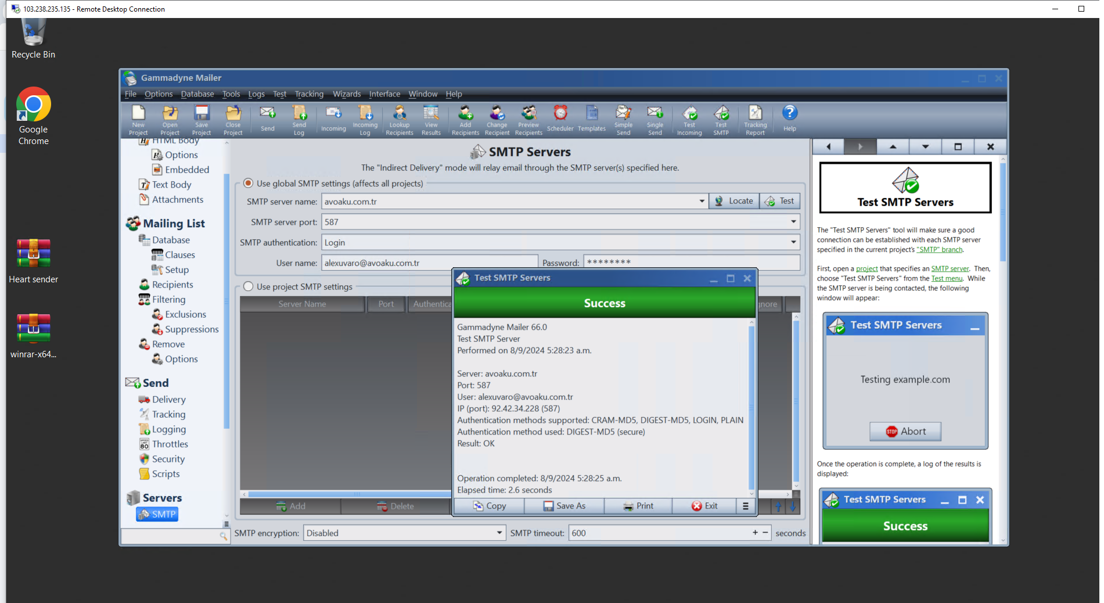Select Use project SMTP settings radio button
The image size is (1104, 603).
tap(249, 286)
